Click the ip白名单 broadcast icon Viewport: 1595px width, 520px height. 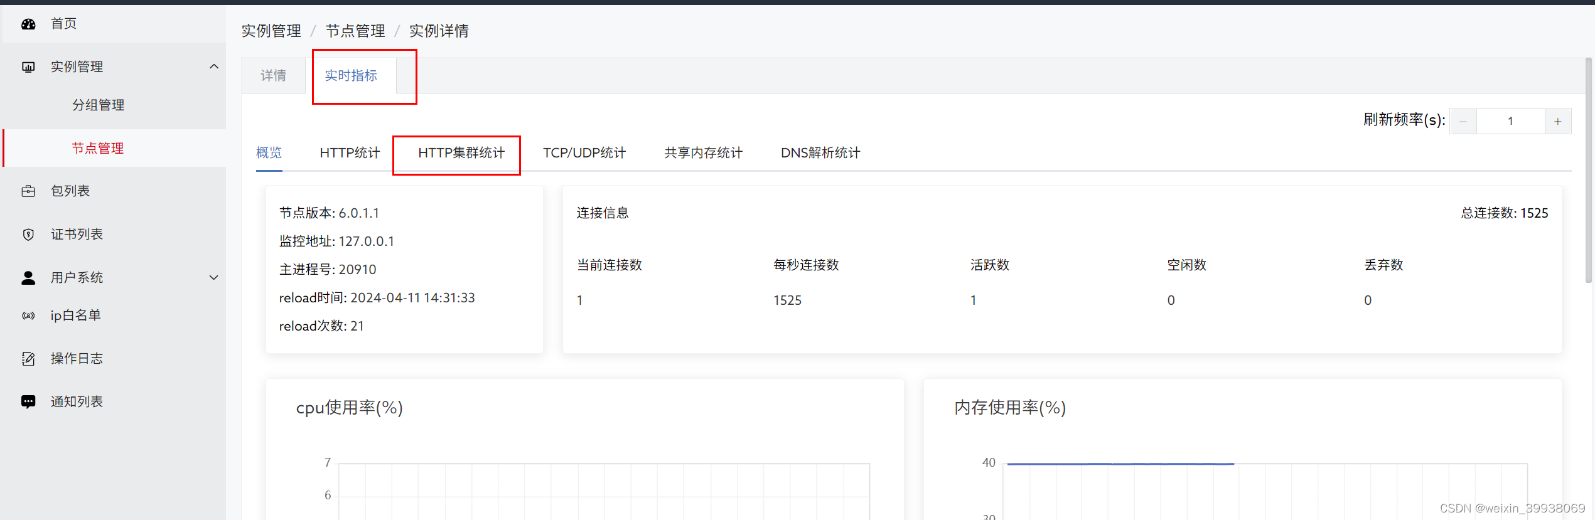pyautogui.click(x=28, y=316)
